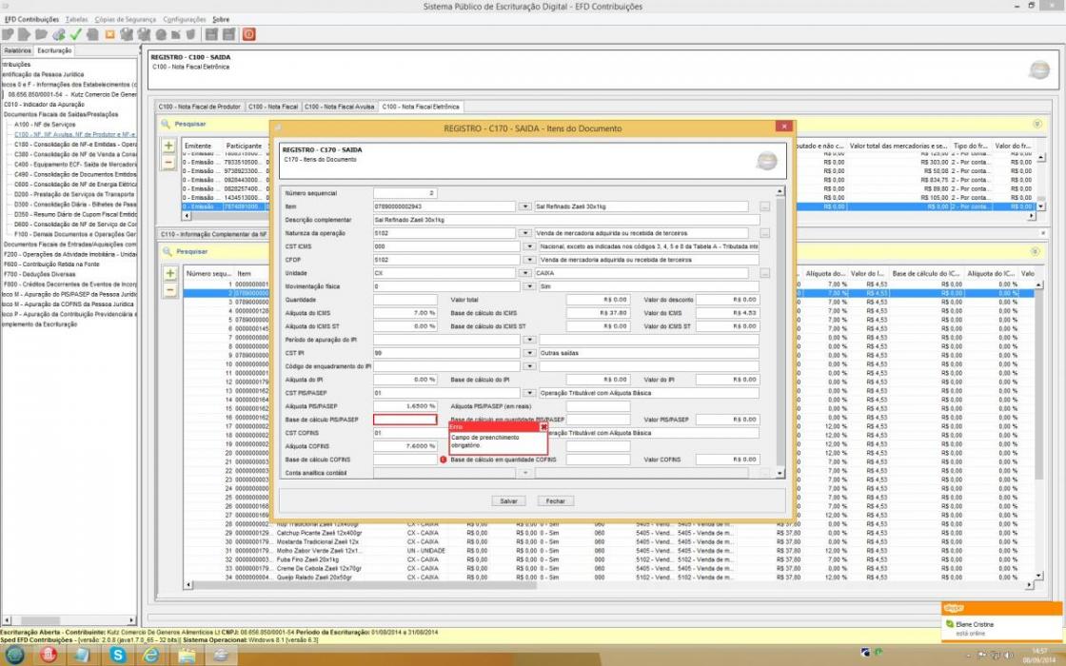Select C400 - Equipamento ECF tree item
The width and height of the screenshot is (1066, 666).
pyautogui.click(x=75, y=165)
